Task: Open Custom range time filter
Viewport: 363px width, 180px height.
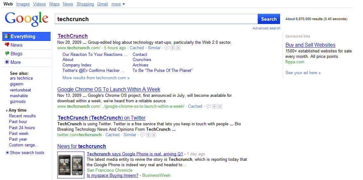Action: tap(24, 145)
